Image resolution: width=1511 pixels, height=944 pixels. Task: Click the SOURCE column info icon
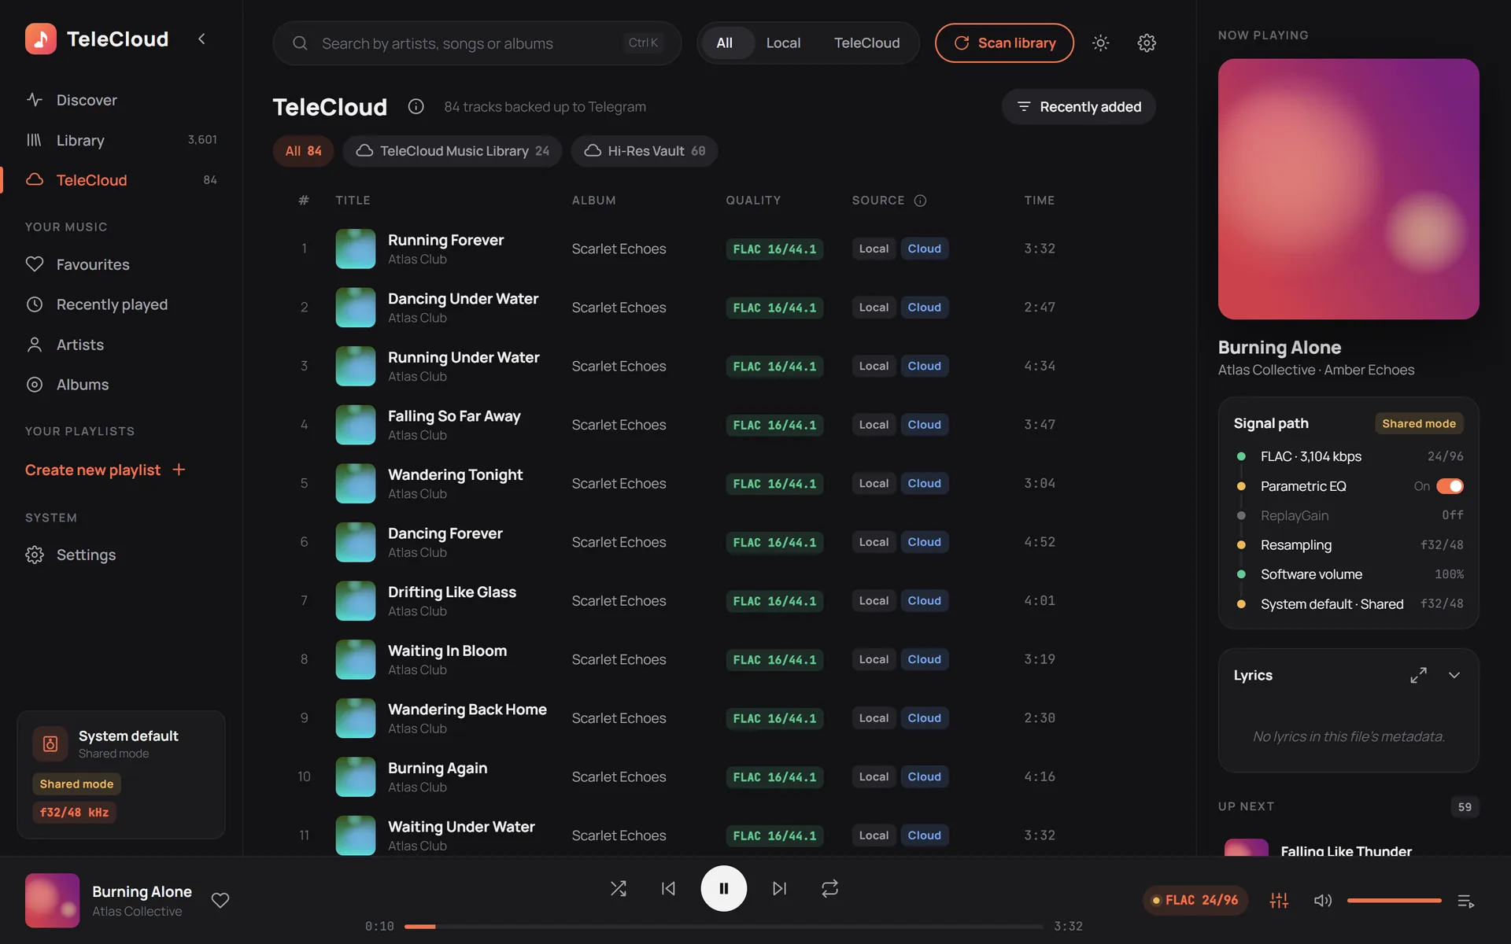(x=920, y=201)
